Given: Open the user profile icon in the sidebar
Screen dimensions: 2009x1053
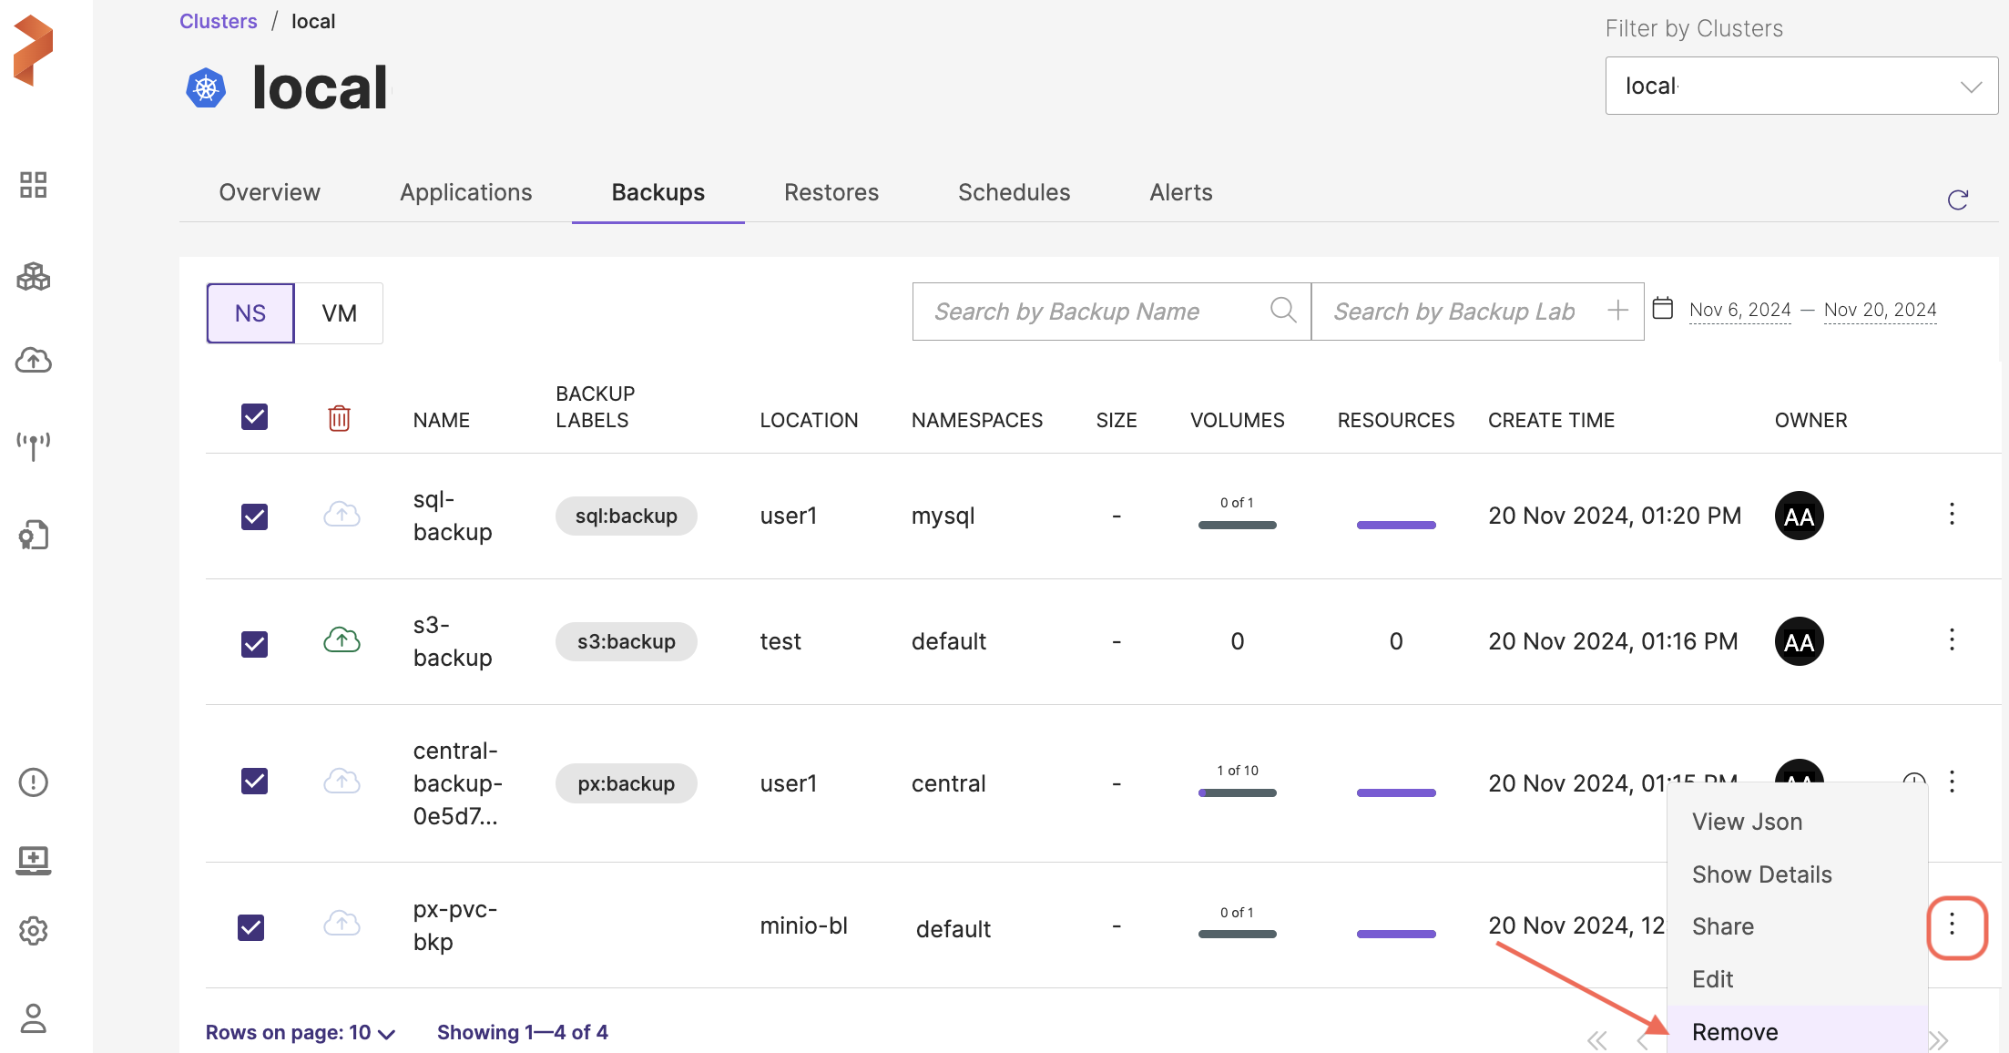Looking at the screenshot, I should [34, 1017].
